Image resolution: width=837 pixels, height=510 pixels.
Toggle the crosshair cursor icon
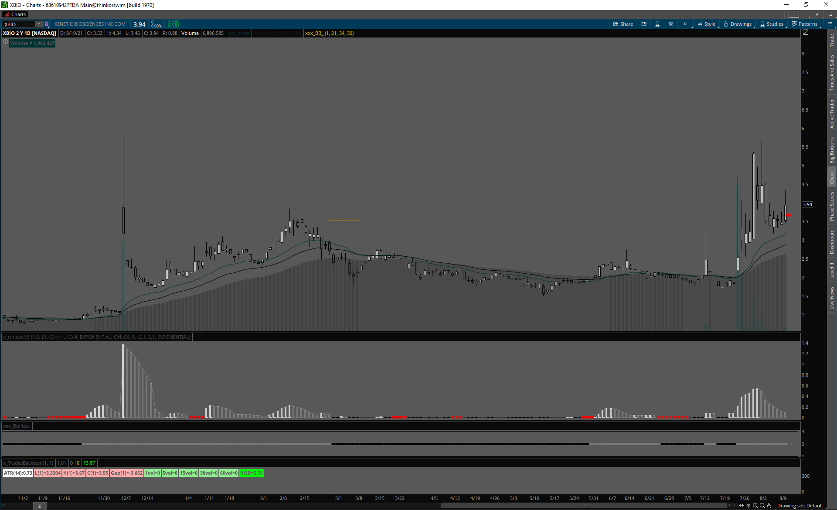[x=749, y=506]
